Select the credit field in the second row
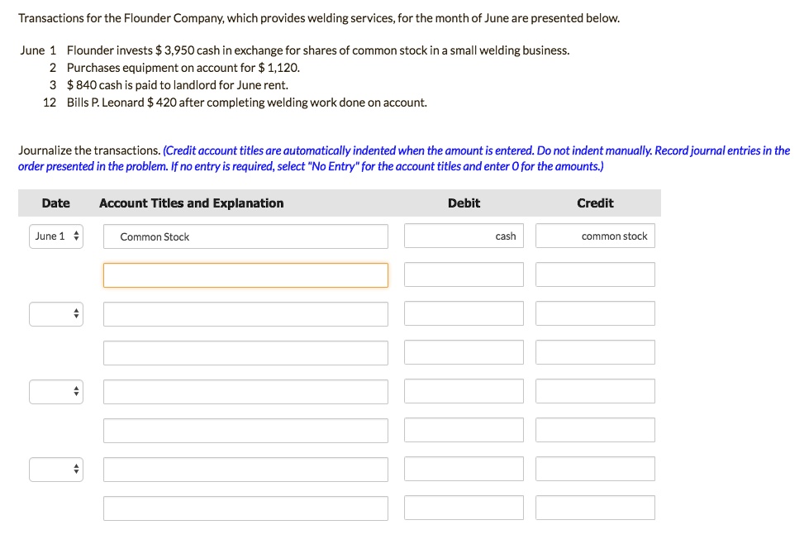The image size is (809, 544). point(596,274)
